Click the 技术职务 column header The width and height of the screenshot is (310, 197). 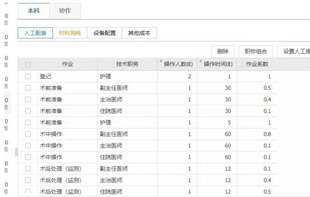127,65
